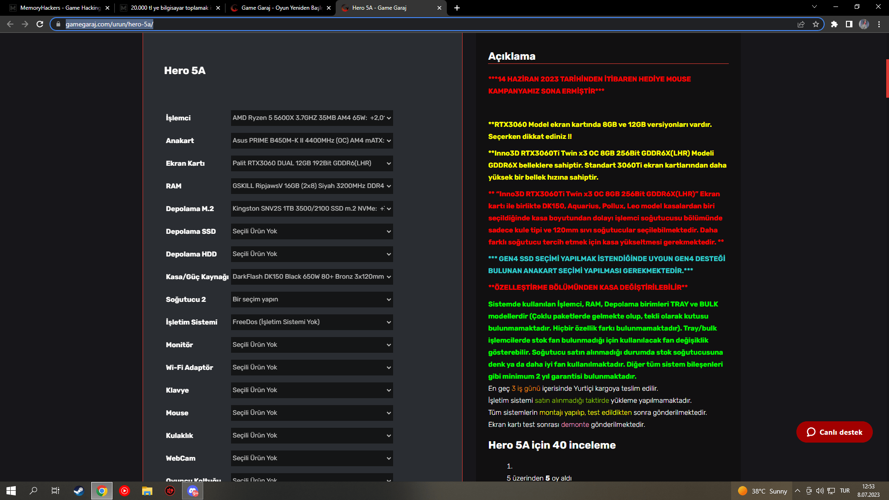This screenshot has height=500, width=889.
Task: Launch Steam from the taskbar
Action: (x=79, y=491)
